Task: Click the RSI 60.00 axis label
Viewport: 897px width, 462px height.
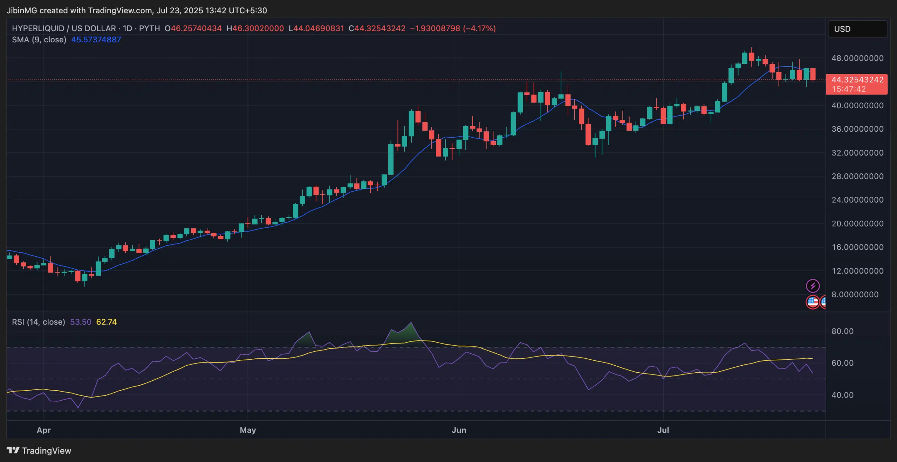Action: (842, 363)
